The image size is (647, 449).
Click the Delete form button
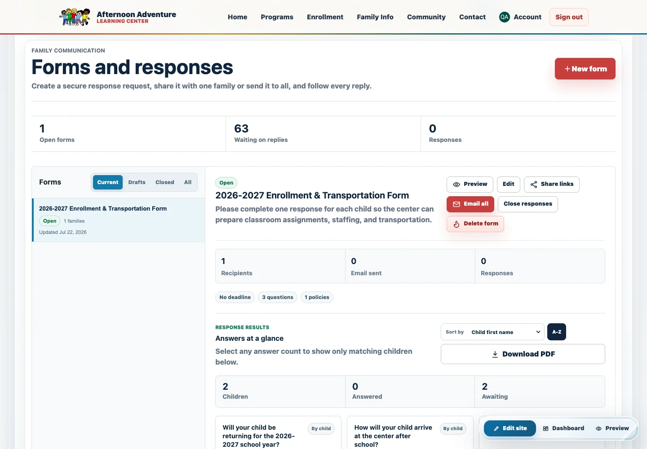475,224
